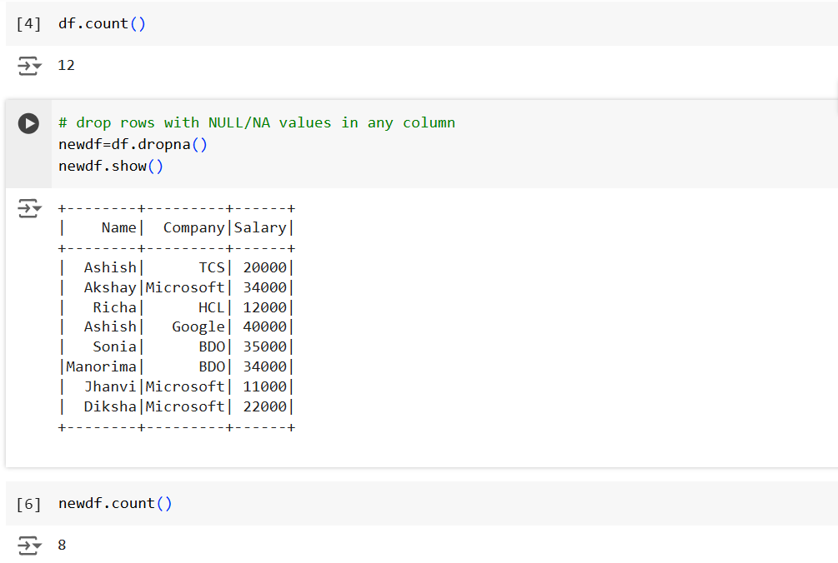Screen dimensions: 838x563
Task: Click the [6] execution counter
Action: click(28, 503)
